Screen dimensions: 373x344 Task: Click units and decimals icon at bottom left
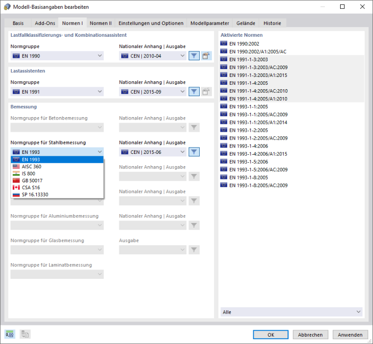click(x=10, y=335)
